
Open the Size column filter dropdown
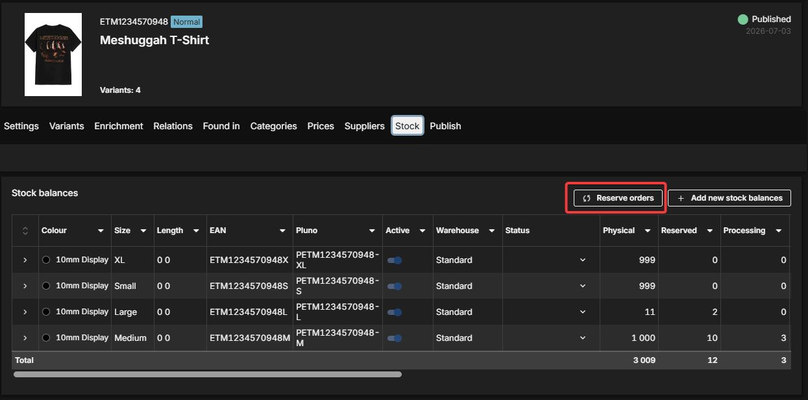143,231
